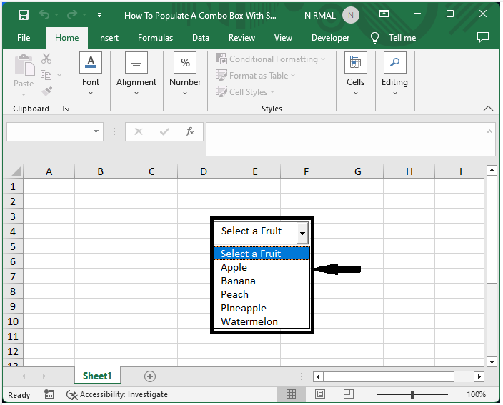Click the Enter checkmark formula button
The height and width of the screenshot is (405, 503).
coord(164,131)
